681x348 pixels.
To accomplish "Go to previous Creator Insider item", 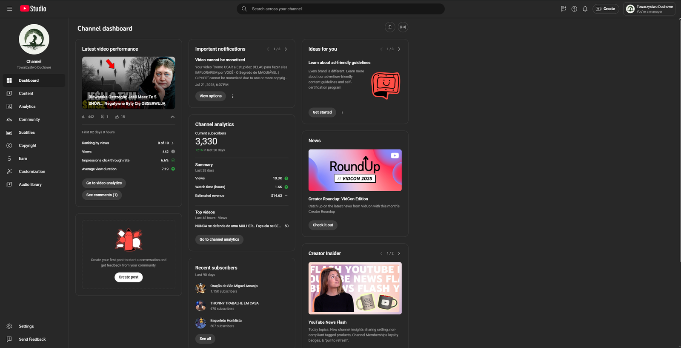I will tap(381, 253).
